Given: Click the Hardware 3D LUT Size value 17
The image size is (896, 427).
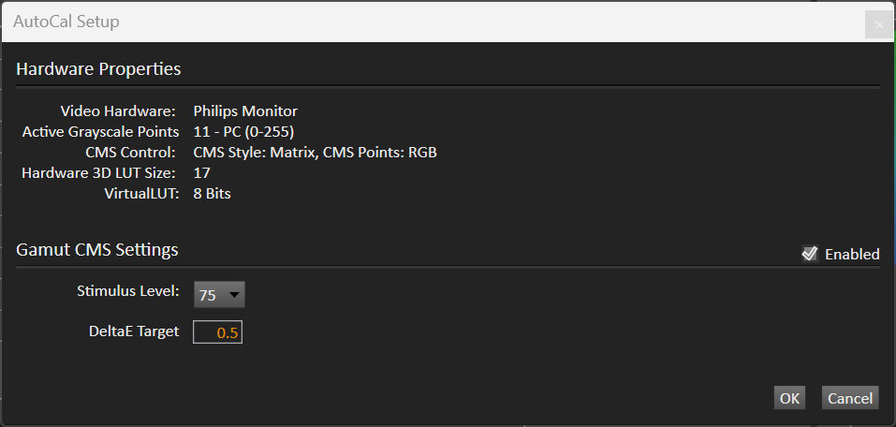Looking at the screenshot, I should 201,172.
